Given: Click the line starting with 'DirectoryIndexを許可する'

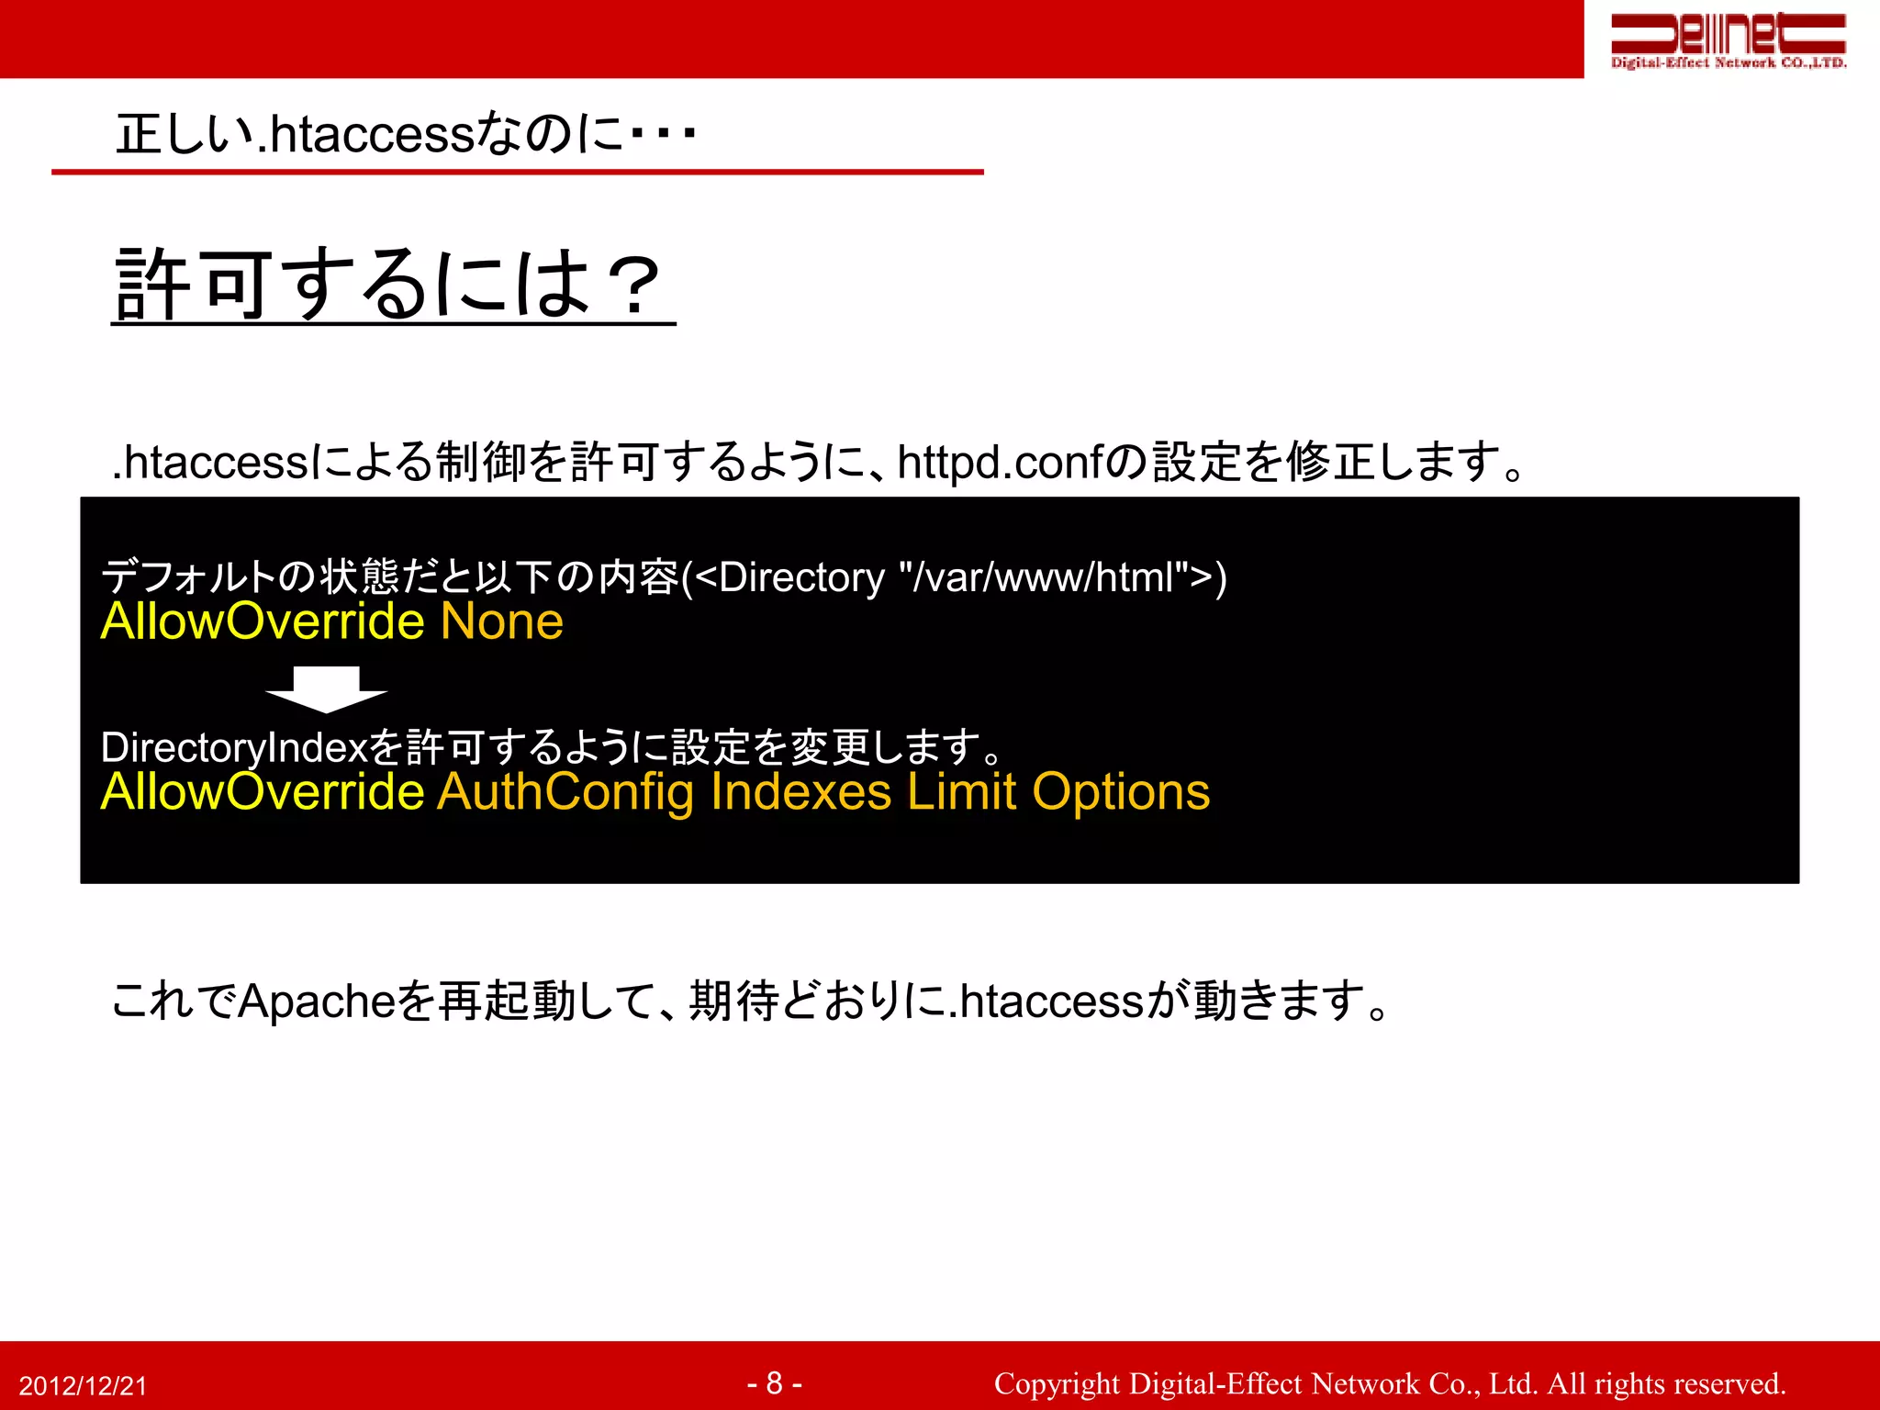Looking at the screenshot, I should tap(553, 747).
